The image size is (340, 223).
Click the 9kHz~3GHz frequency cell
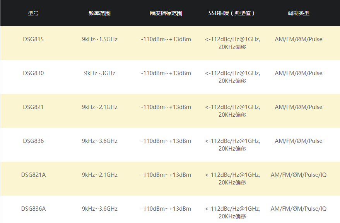point(100,73)
